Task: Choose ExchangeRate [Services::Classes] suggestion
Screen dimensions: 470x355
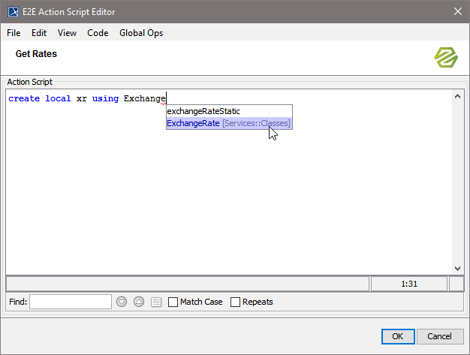Action: (x=227, y=123)
